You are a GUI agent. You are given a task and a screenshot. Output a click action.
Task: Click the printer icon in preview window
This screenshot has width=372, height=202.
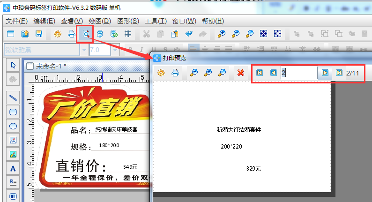(175, 73)
